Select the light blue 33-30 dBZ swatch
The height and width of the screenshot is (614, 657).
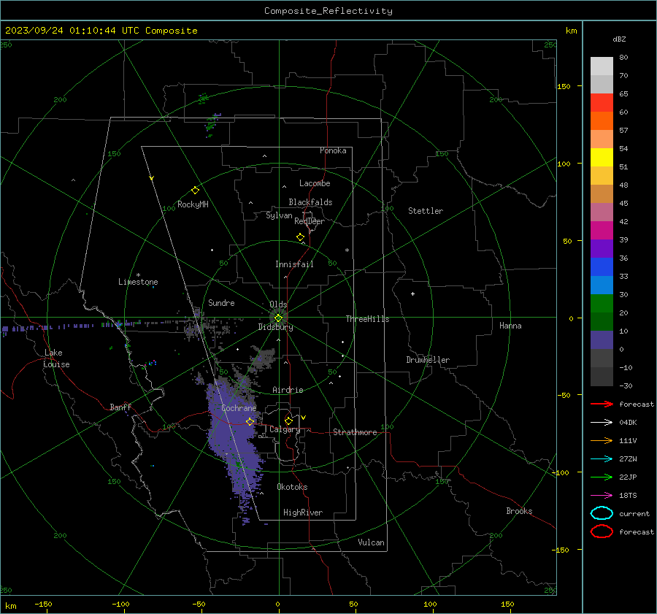tap(602, 285)
